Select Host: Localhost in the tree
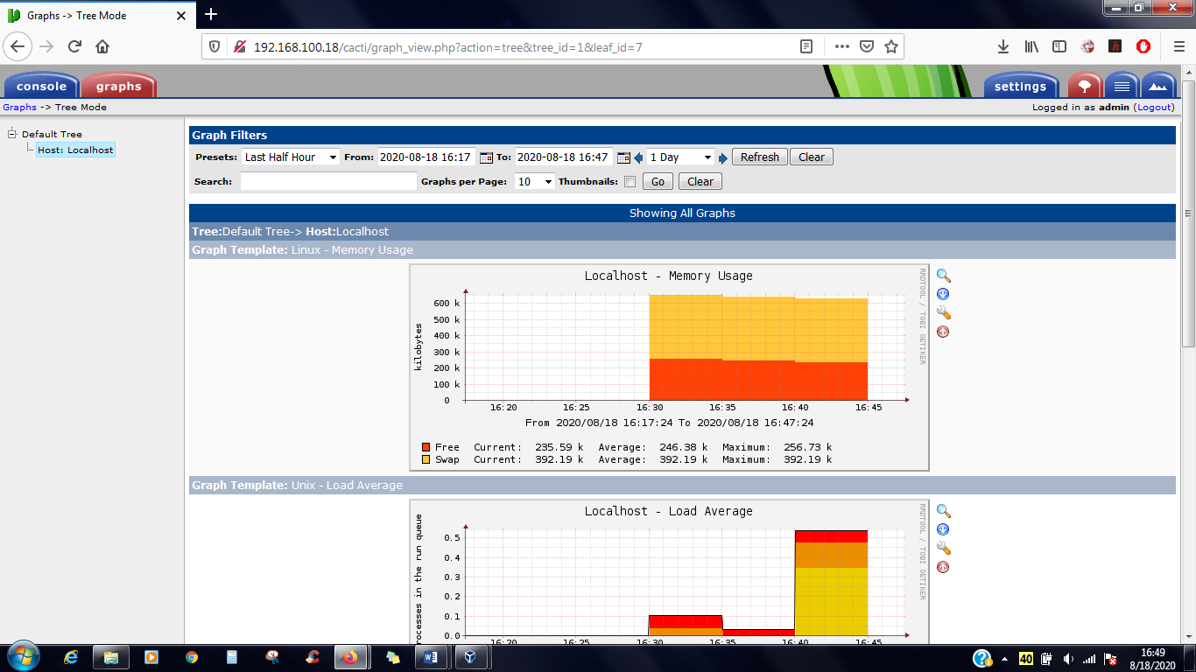 pos(75,150)
